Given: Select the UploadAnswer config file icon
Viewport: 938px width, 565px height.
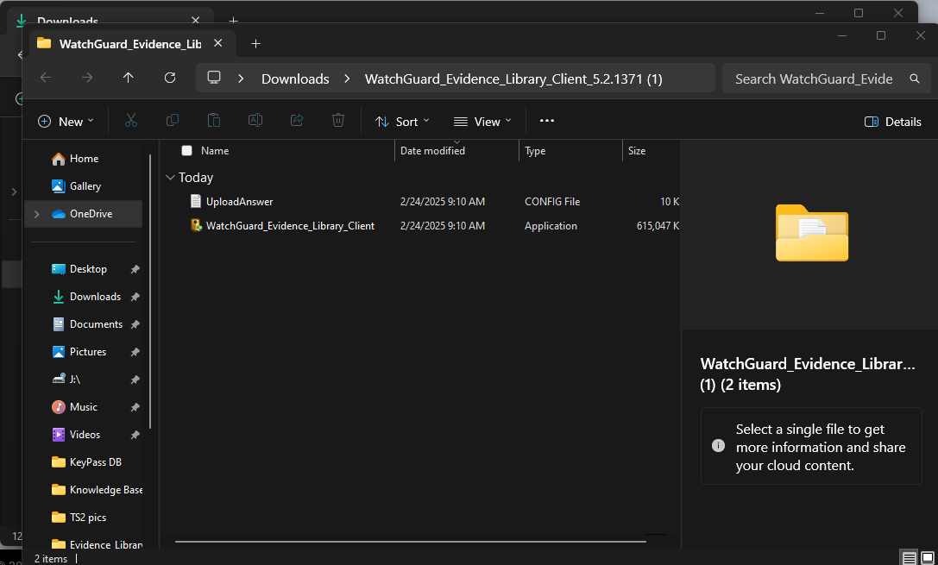Looking at the screenshot, I should [196, 201].
